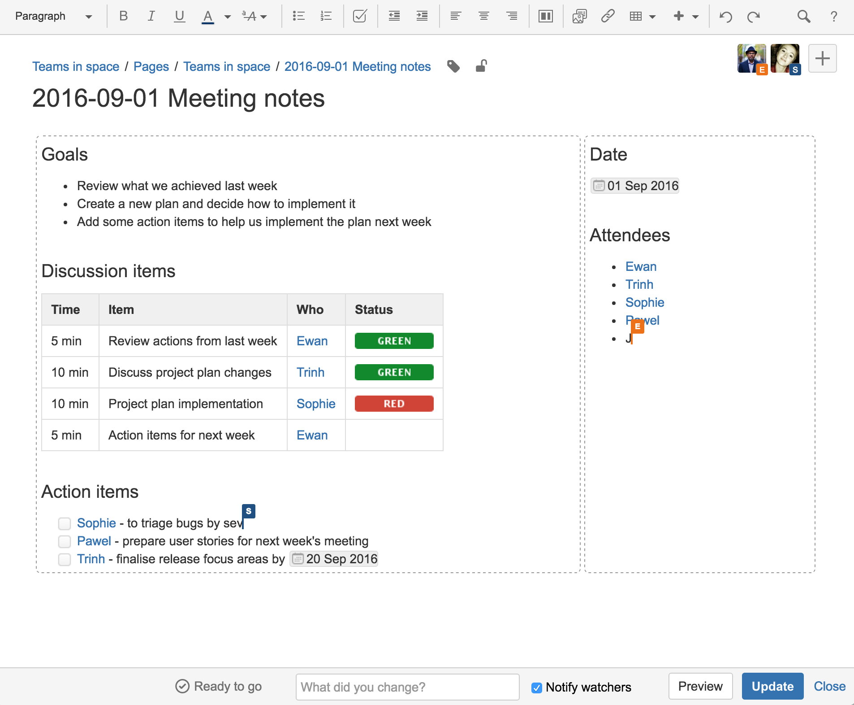Screen dimensions: 854x705
Task: Toggle bold formatting
Action: click(123, 17)
